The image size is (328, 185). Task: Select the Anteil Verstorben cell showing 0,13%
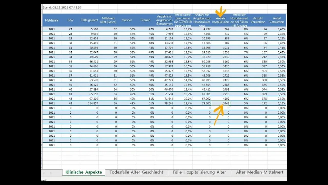click(x=277, y=103)
